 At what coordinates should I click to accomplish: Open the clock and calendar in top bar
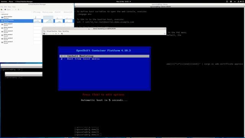pos(122,2)
